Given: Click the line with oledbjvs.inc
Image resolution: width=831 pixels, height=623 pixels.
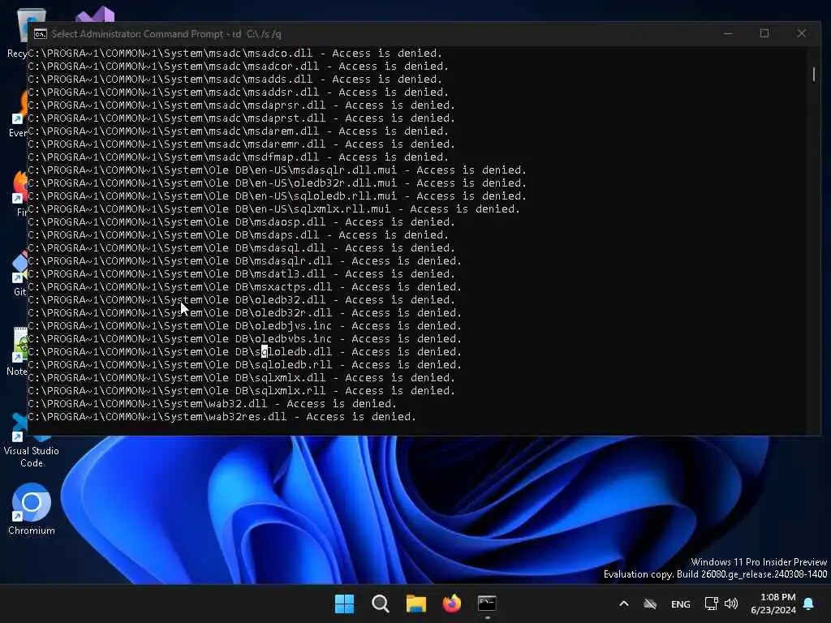Looking at the screenshot, I should (244, 326).
